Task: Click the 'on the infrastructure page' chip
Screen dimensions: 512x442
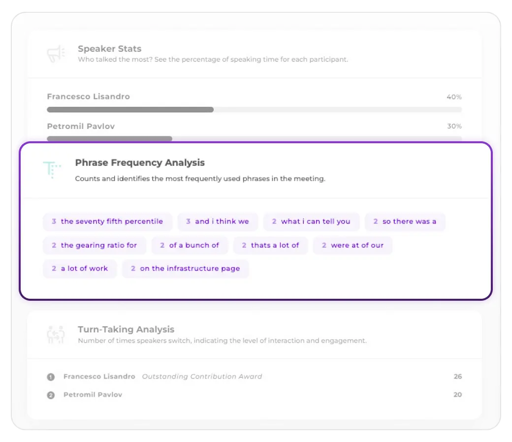Action: tap(185, 269)
